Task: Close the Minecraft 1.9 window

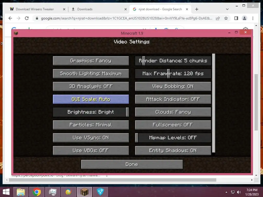Action: click(246, 32)
